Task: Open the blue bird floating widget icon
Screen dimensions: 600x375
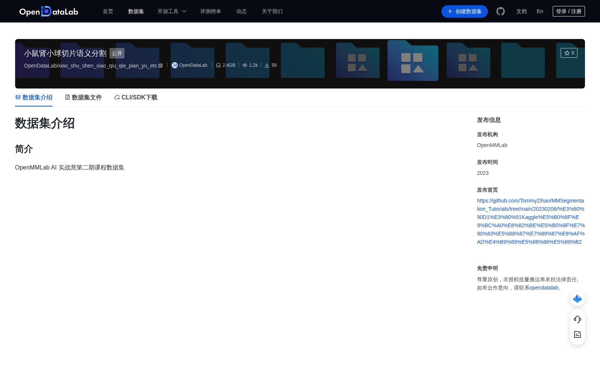Action: (x=577, y=298)
